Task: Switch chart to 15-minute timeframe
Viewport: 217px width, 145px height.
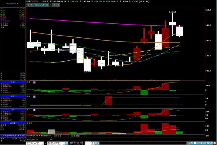Action: click(40, 5)
